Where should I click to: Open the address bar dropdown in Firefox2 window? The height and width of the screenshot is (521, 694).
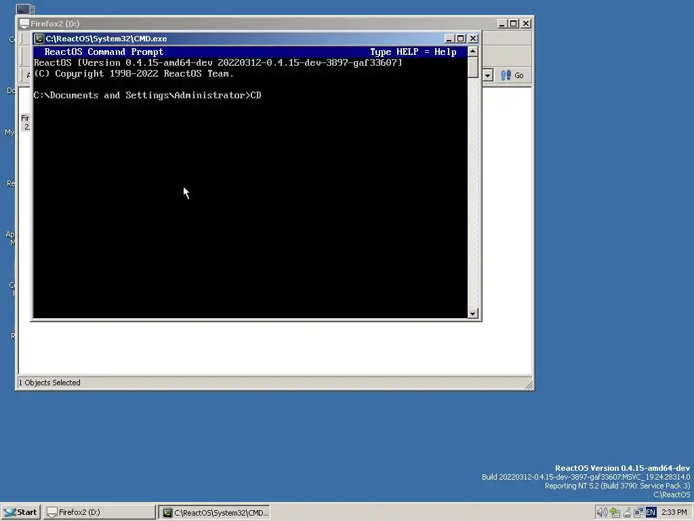[x=488, y=75]
